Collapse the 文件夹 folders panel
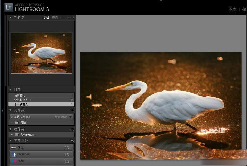 10,110
